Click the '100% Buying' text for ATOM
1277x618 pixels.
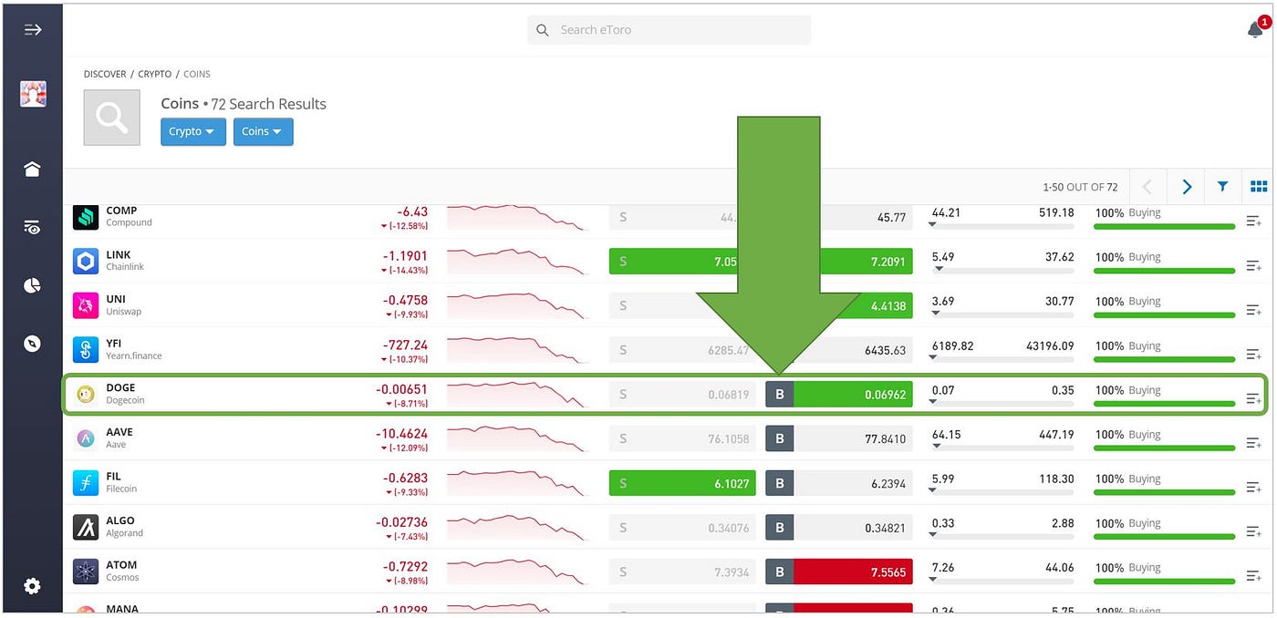[1128, 567]
